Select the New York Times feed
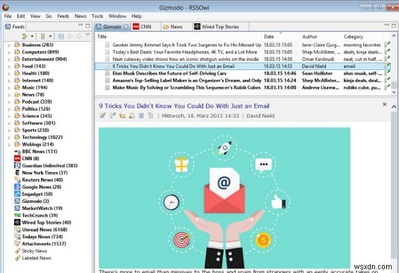 click(41, 173)
